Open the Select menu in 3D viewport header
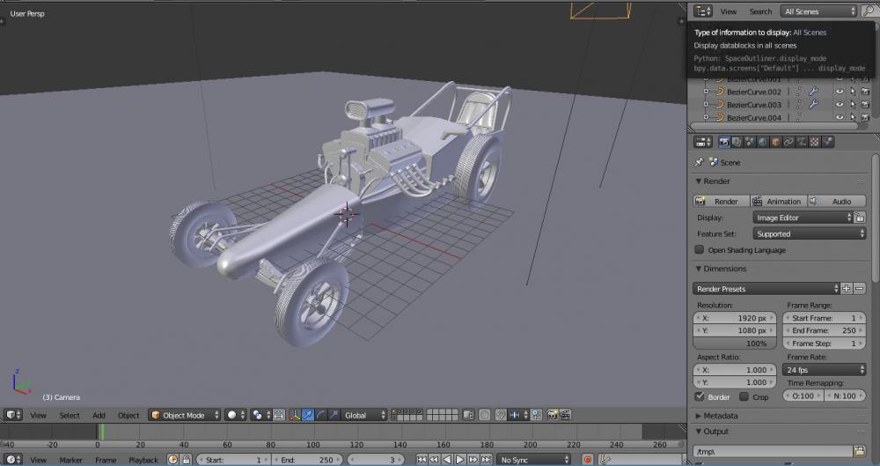This screenshot has width=880, height=466. (x=70, y=415)
